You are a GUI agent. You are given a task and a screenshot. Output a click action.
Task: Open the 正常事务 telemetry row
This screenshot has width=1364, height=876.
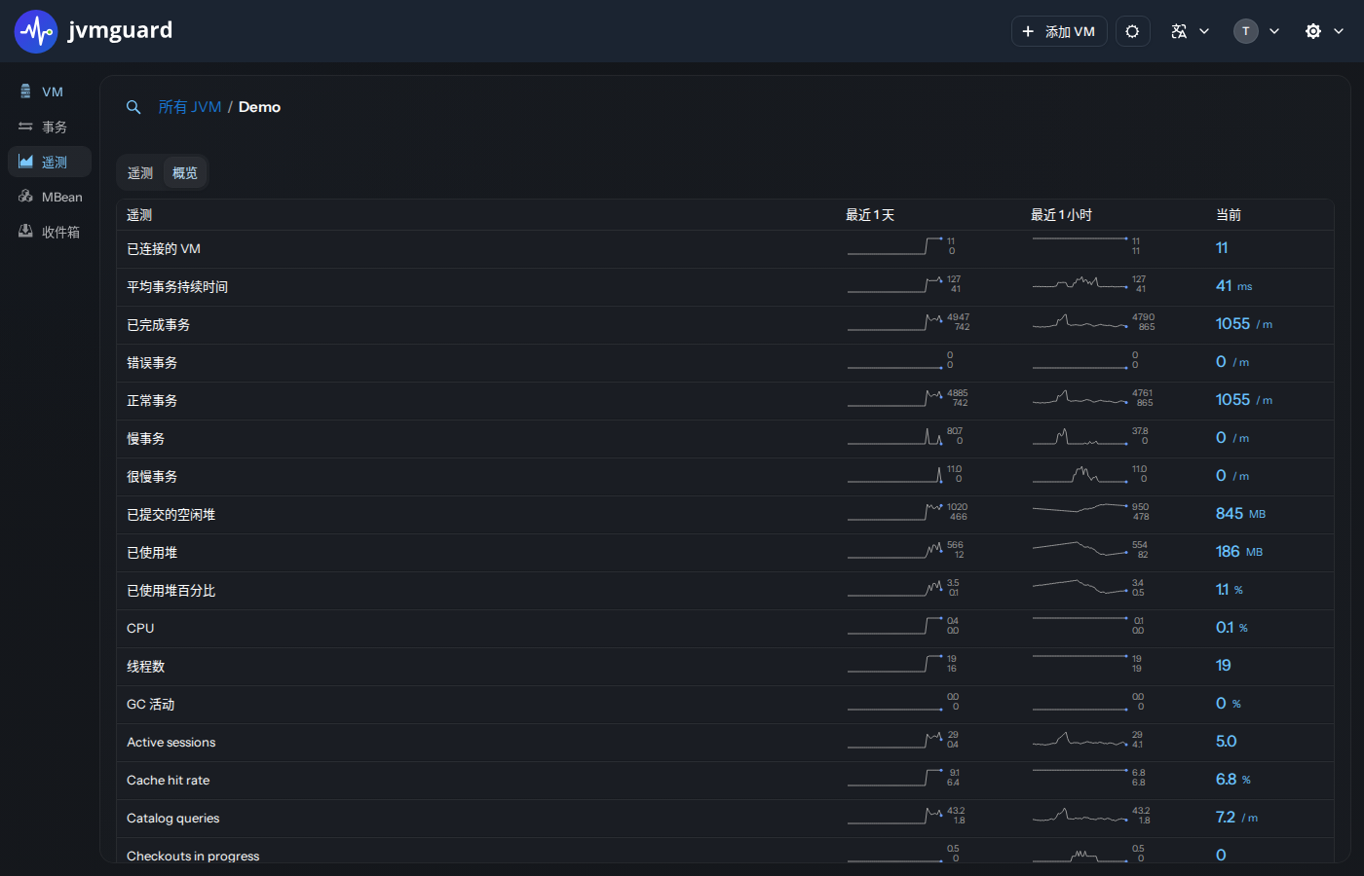tap(725, 401)
